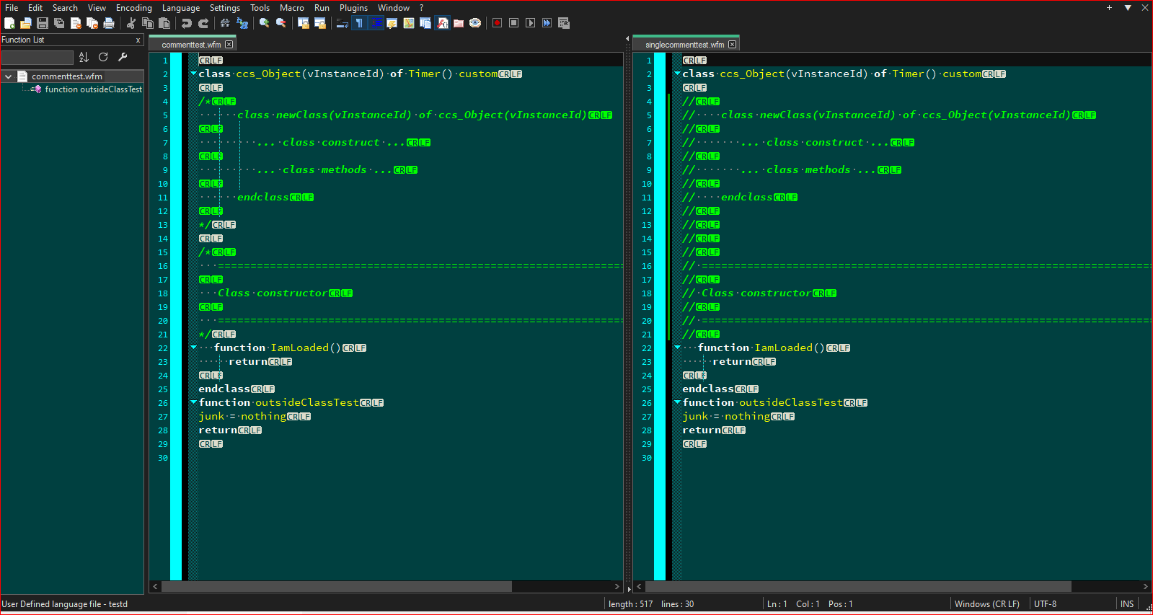
Task: Open the Language menu
Action: (x=181, y=8)
